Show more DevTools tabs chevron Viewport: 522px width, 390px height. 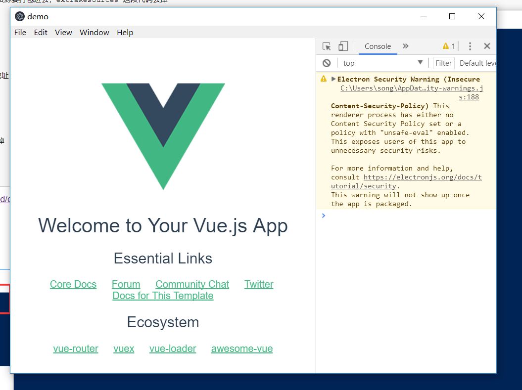405,46
